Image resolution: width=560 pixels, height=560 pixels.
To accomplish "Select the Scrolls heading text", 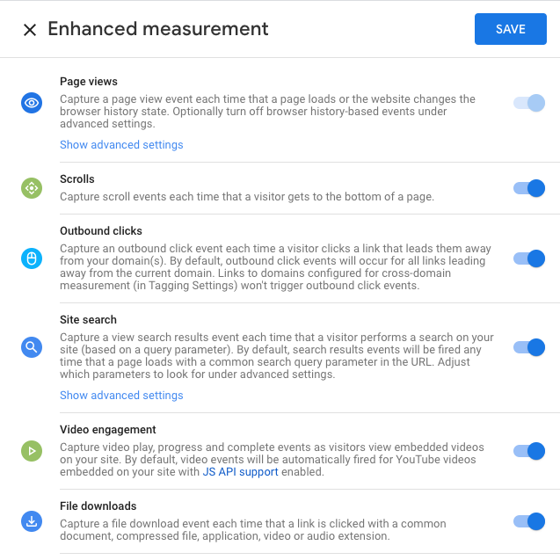I will (77, 179).
